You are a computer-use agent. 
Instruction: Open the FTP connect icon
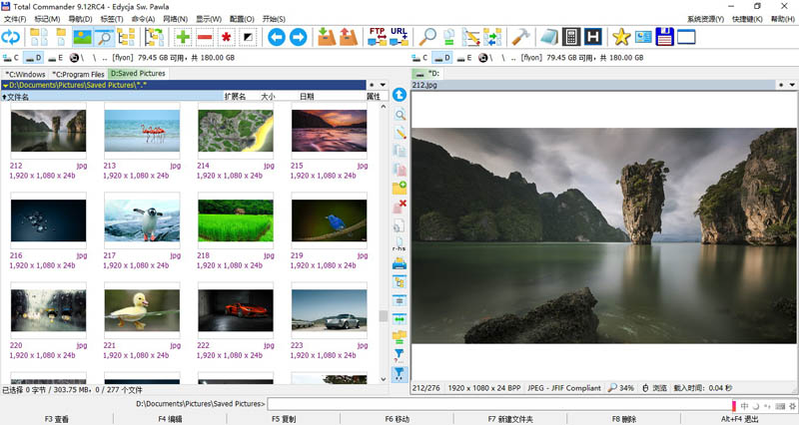pos(378,37)
